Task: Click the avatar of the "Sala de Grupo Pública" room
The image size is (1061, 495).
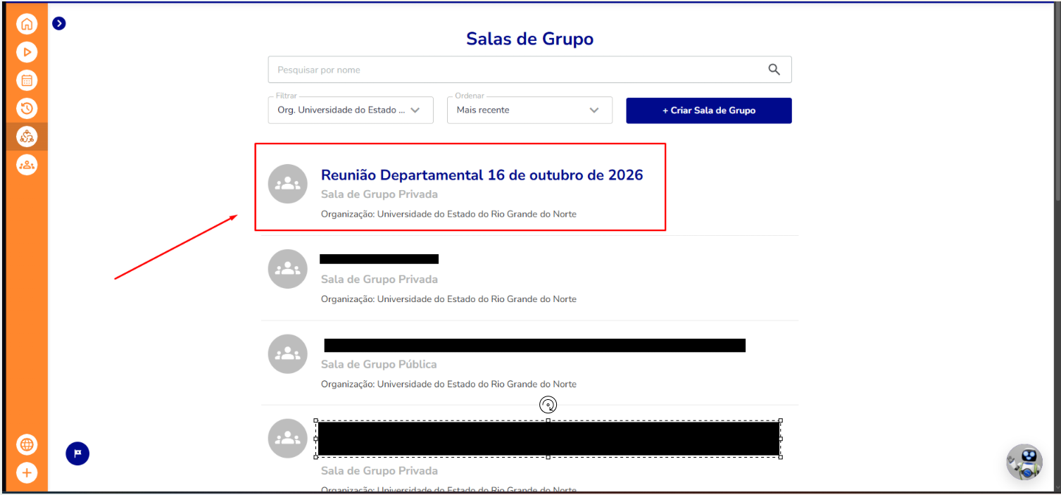Action: [x=288, y=354]
